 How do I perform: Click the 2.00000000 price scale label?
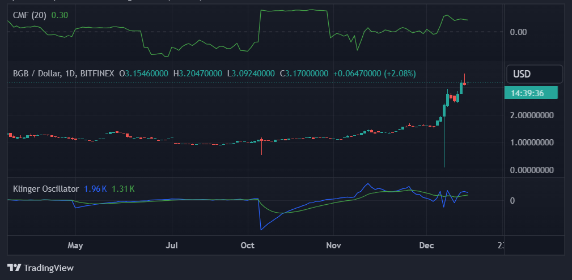(531, 115)
